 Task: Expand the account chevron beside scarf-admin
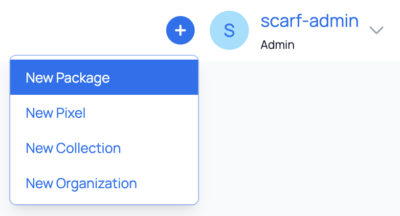376,30
